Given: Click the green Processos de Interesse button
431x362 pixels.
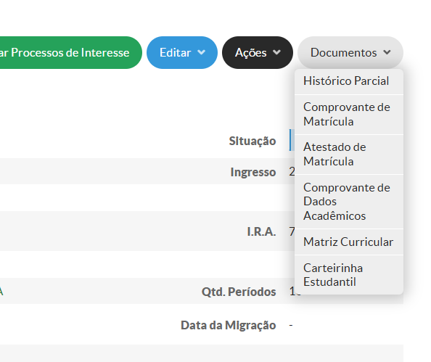Looking at the screenshot, I should [x=70, y=52].
